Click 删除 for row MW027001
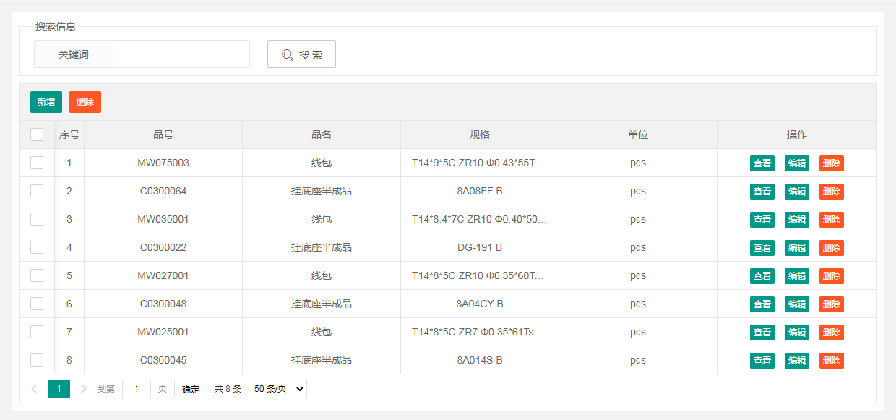This screenshot has width=896, height=420. (832, 276)
